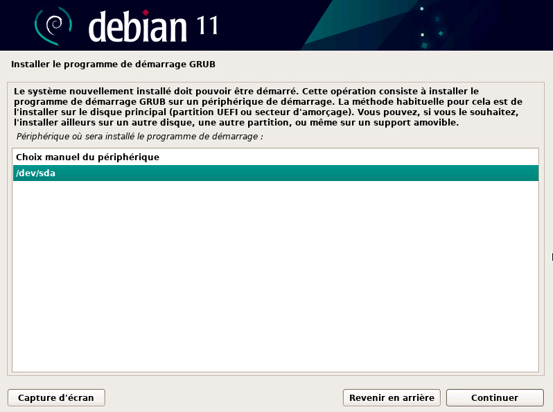Image resolution: width=553 pixels, height=412 pixels.
Task: Click the "debian 11" banner title
Action: 153,26
